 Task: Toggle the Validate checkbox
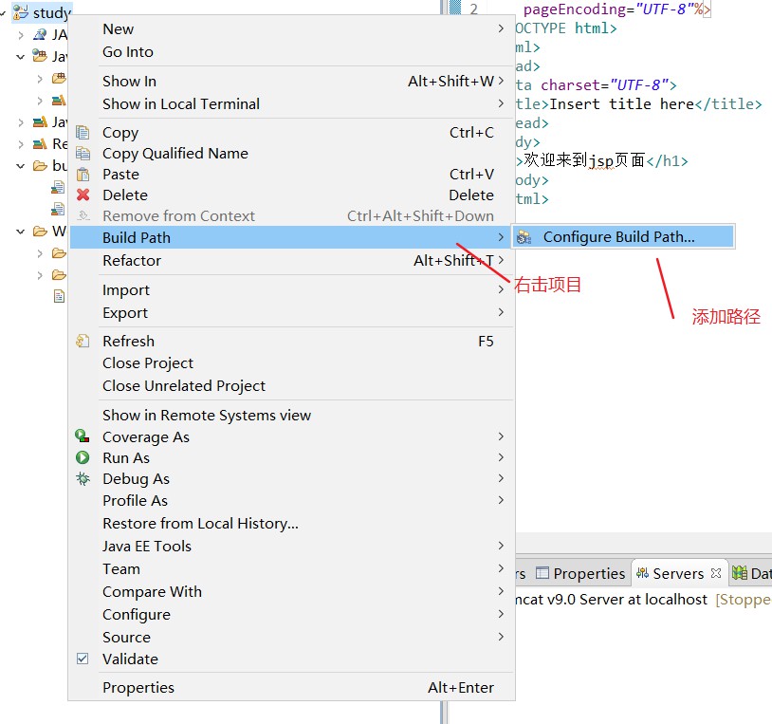[83, 659]
